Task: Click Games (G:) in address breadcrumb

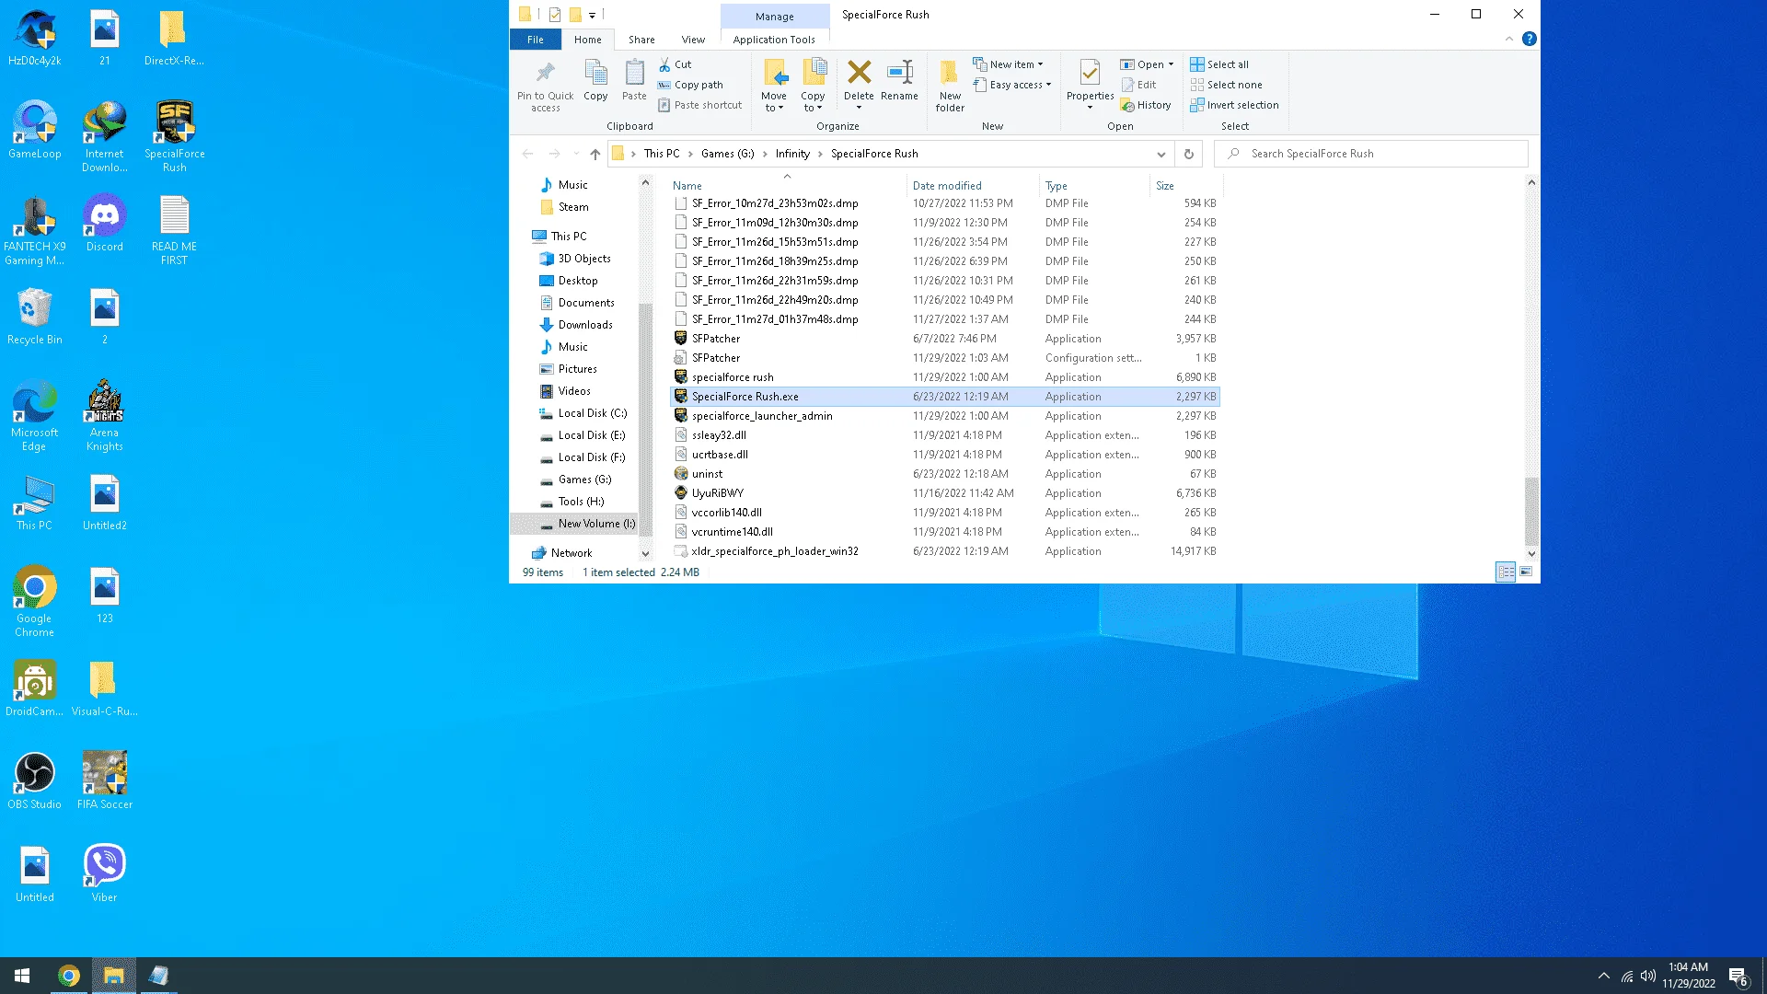Action: [x=727, y=154]
